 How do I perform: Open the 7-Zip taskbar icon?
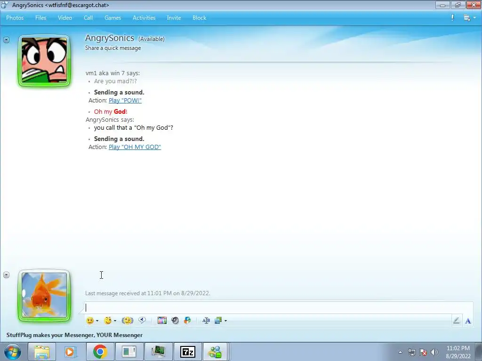pos(187,352)
